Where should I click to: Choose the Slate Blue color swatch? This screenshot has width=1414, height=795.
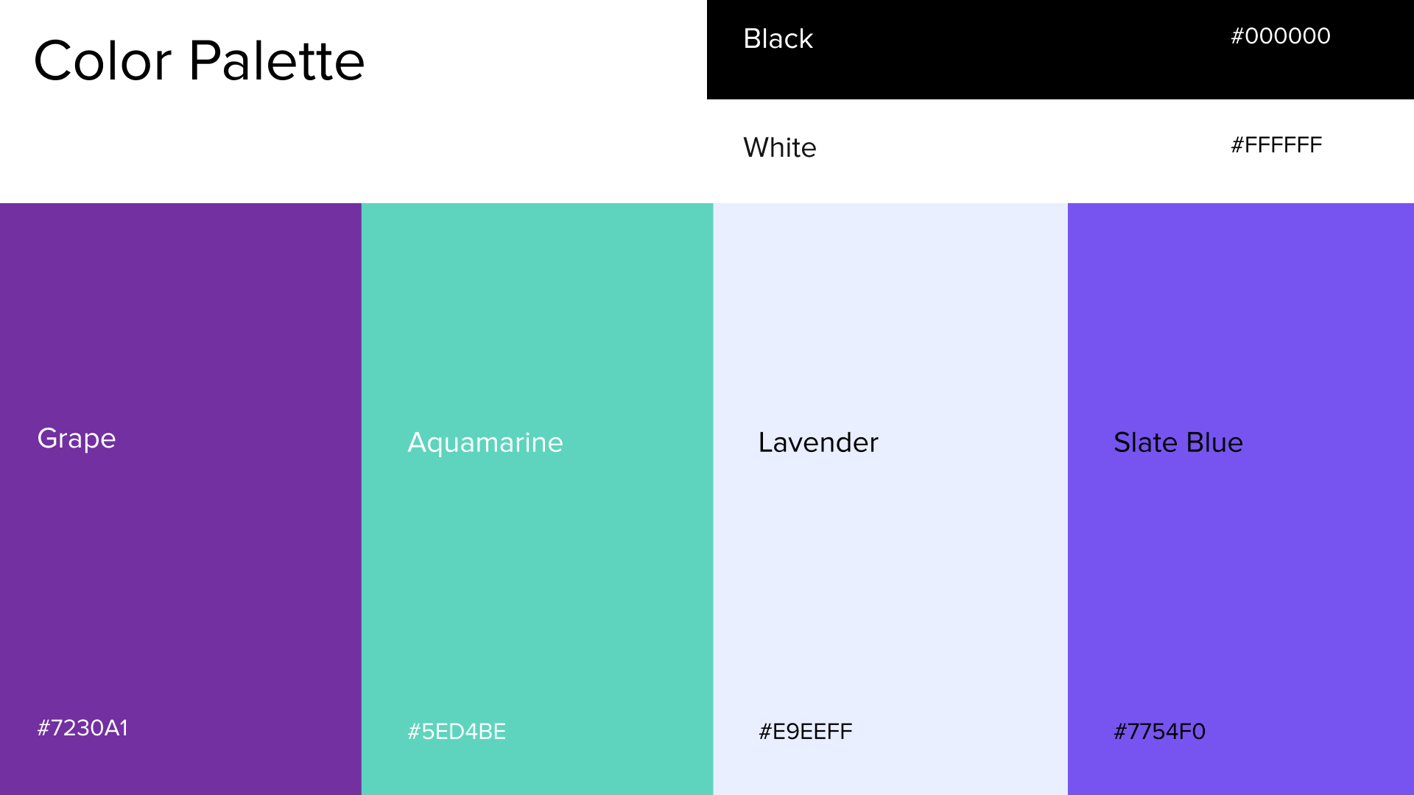[x=1240, y=574]
